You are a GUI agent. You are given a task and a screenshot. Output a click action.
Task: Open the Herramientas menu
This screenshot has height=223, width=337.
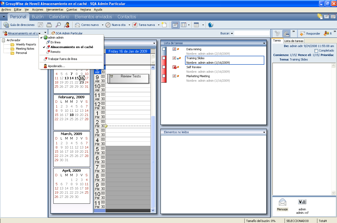55,10
